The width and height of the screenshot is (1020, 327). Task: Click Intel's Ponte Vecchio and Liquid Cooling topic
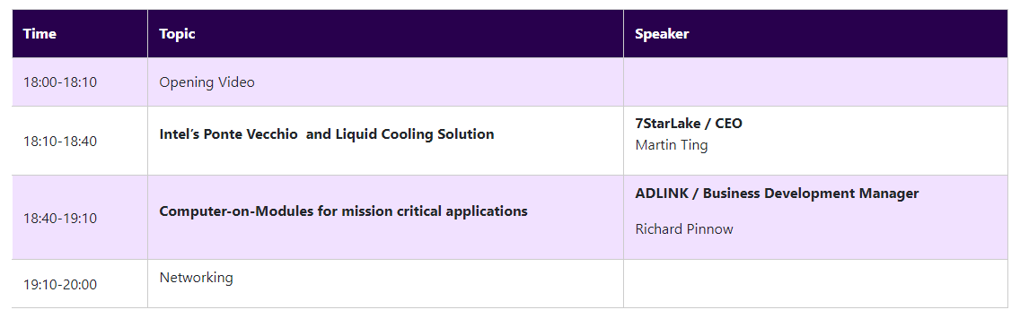coord(327,134)
